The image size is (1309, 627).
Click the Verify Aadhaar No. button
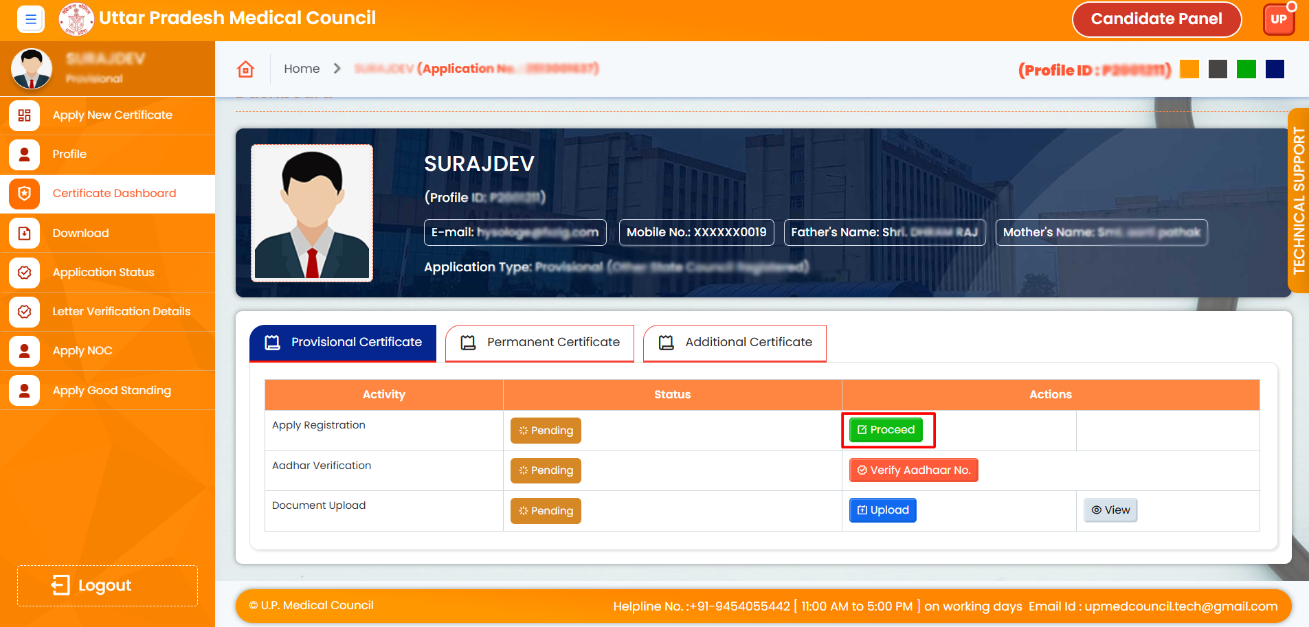pos(913,470)
